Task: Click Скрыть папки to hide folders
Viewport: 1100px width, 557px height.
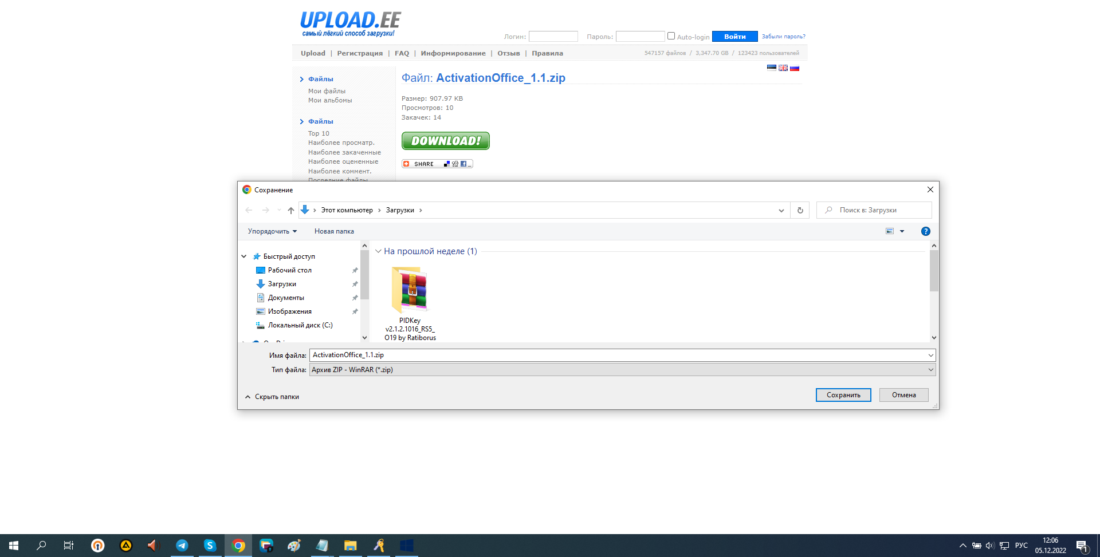Action: point(272,397)
